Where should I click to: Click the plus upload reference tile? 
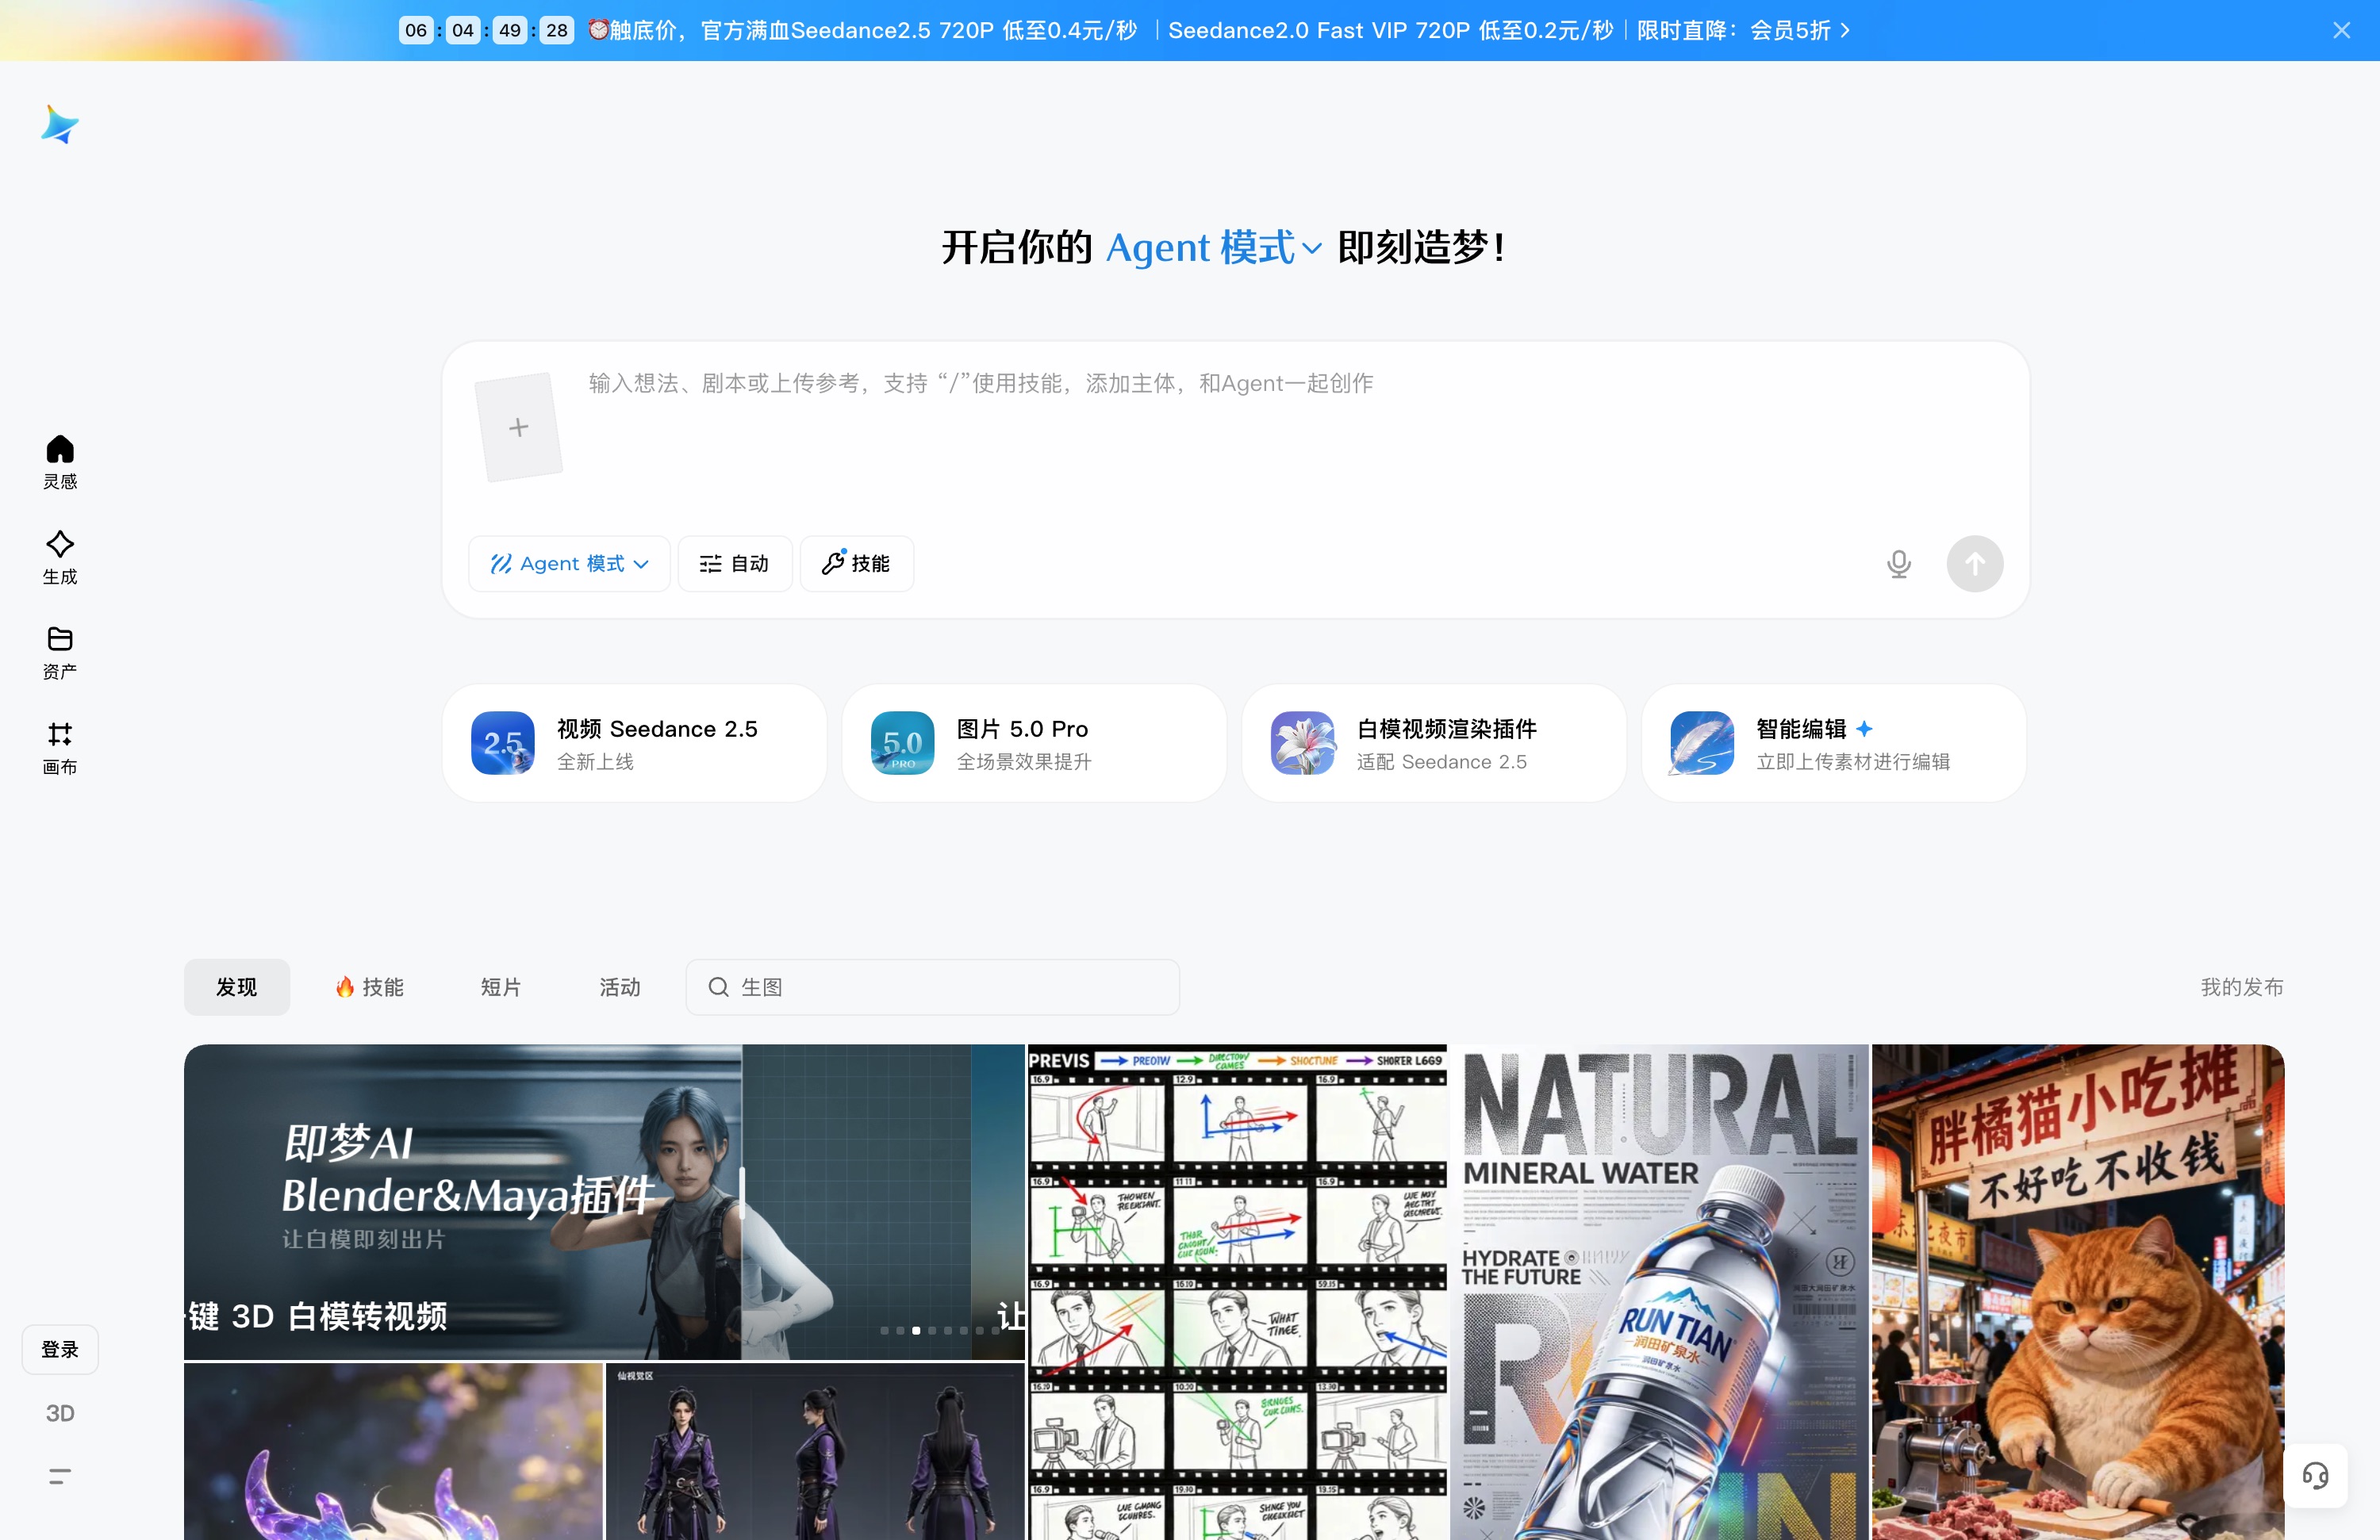coord(518,427)
